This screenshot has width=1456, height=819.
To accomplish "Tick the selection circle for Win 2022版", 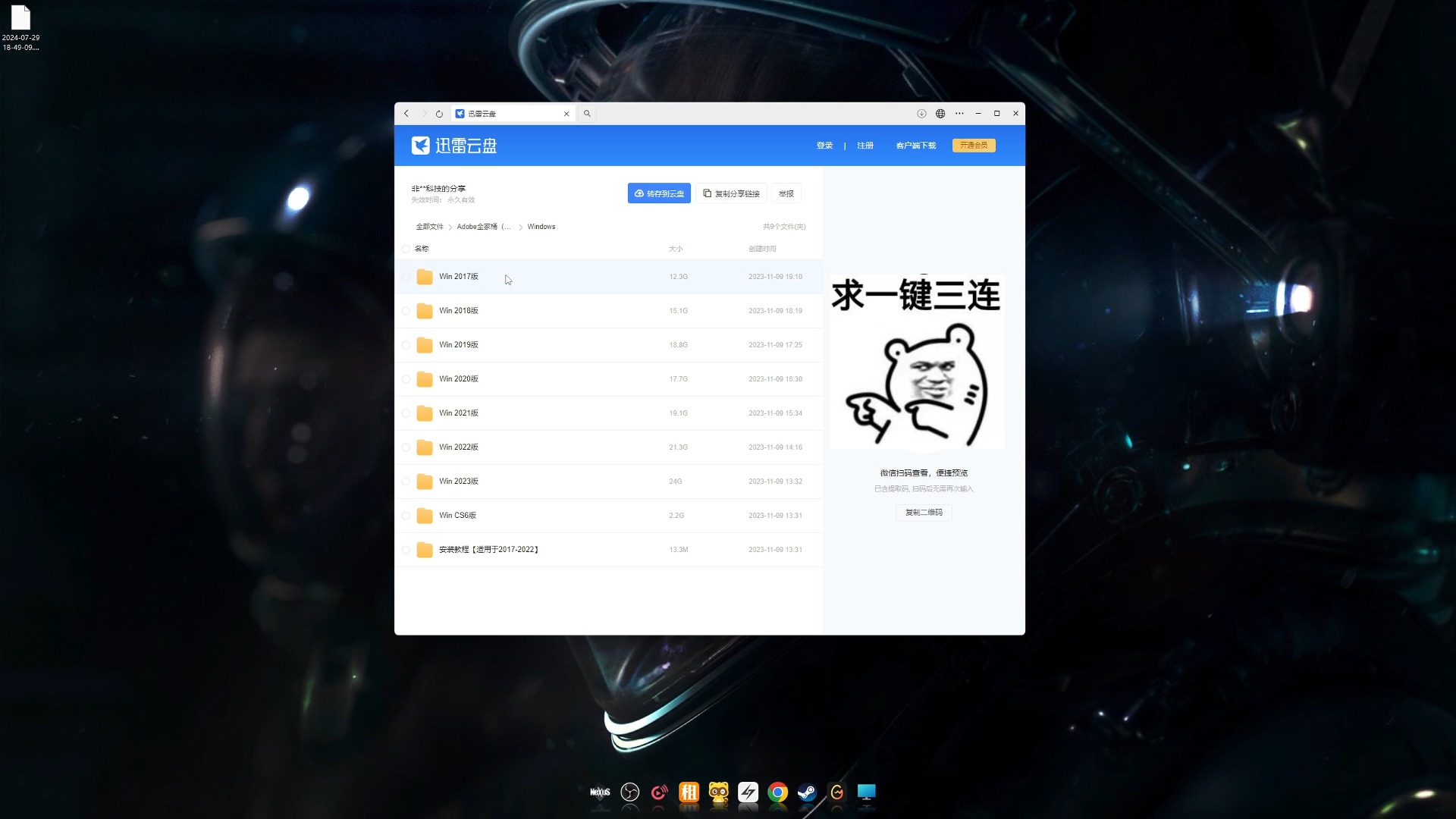I will (x=406, y=447).
